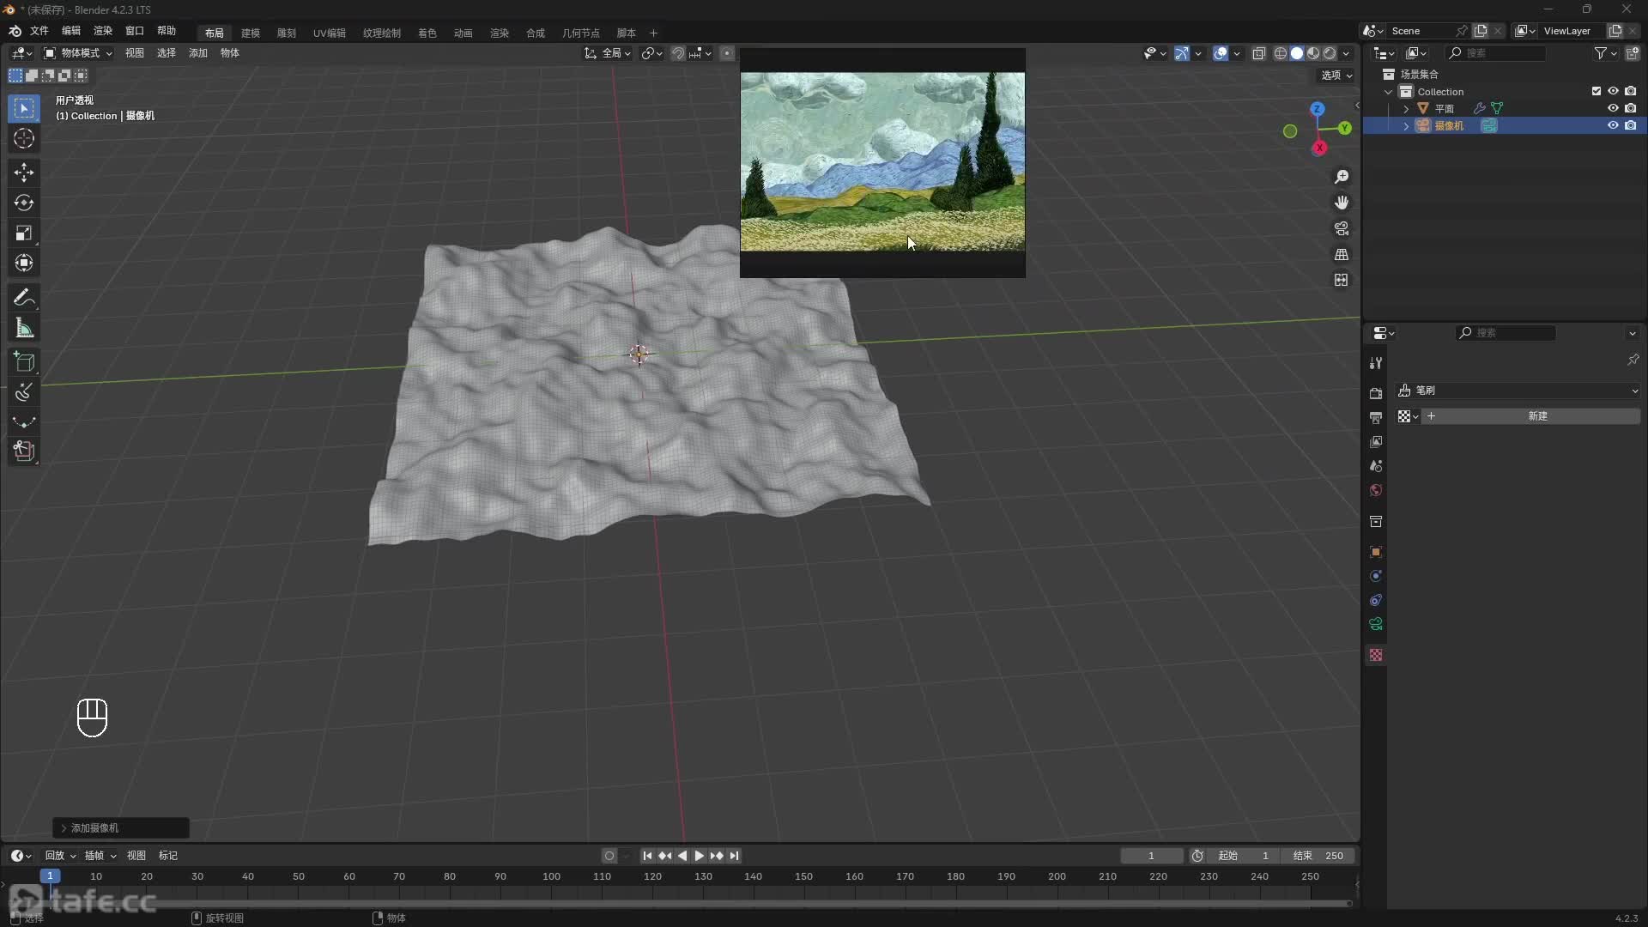Open the 物体模式 mode dropdown
Image resolution: width=1648 pixels, height=927 pixels.
[78, 53]
